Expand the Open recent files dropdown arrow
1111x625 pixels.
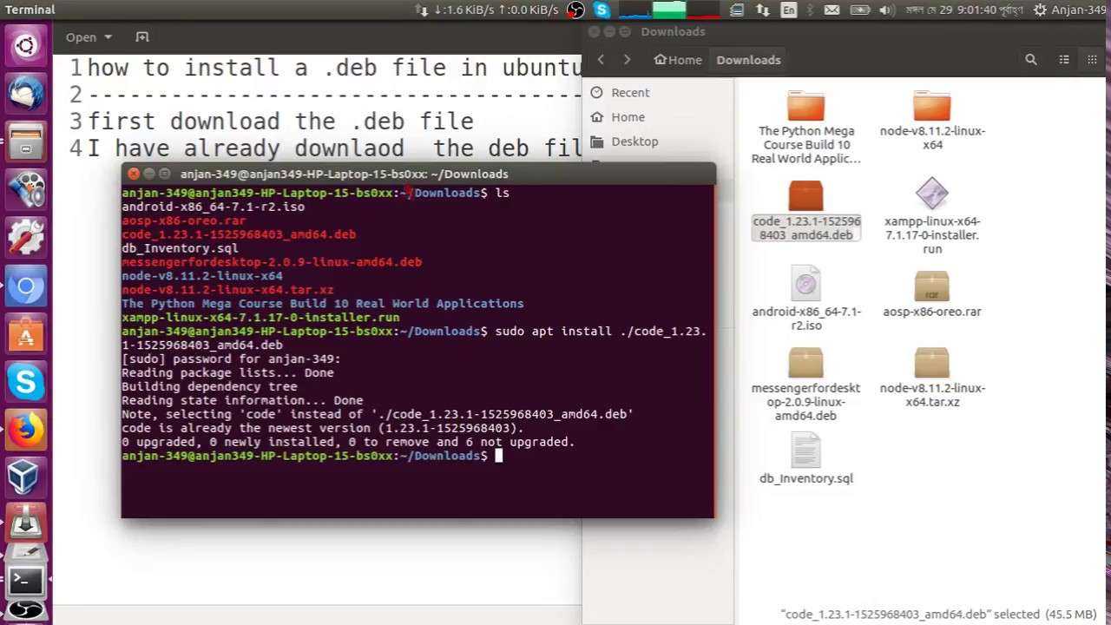pos(108,37)
